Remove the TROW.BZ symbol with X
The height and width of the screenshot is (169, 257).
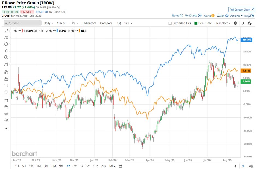pos(47,31)
